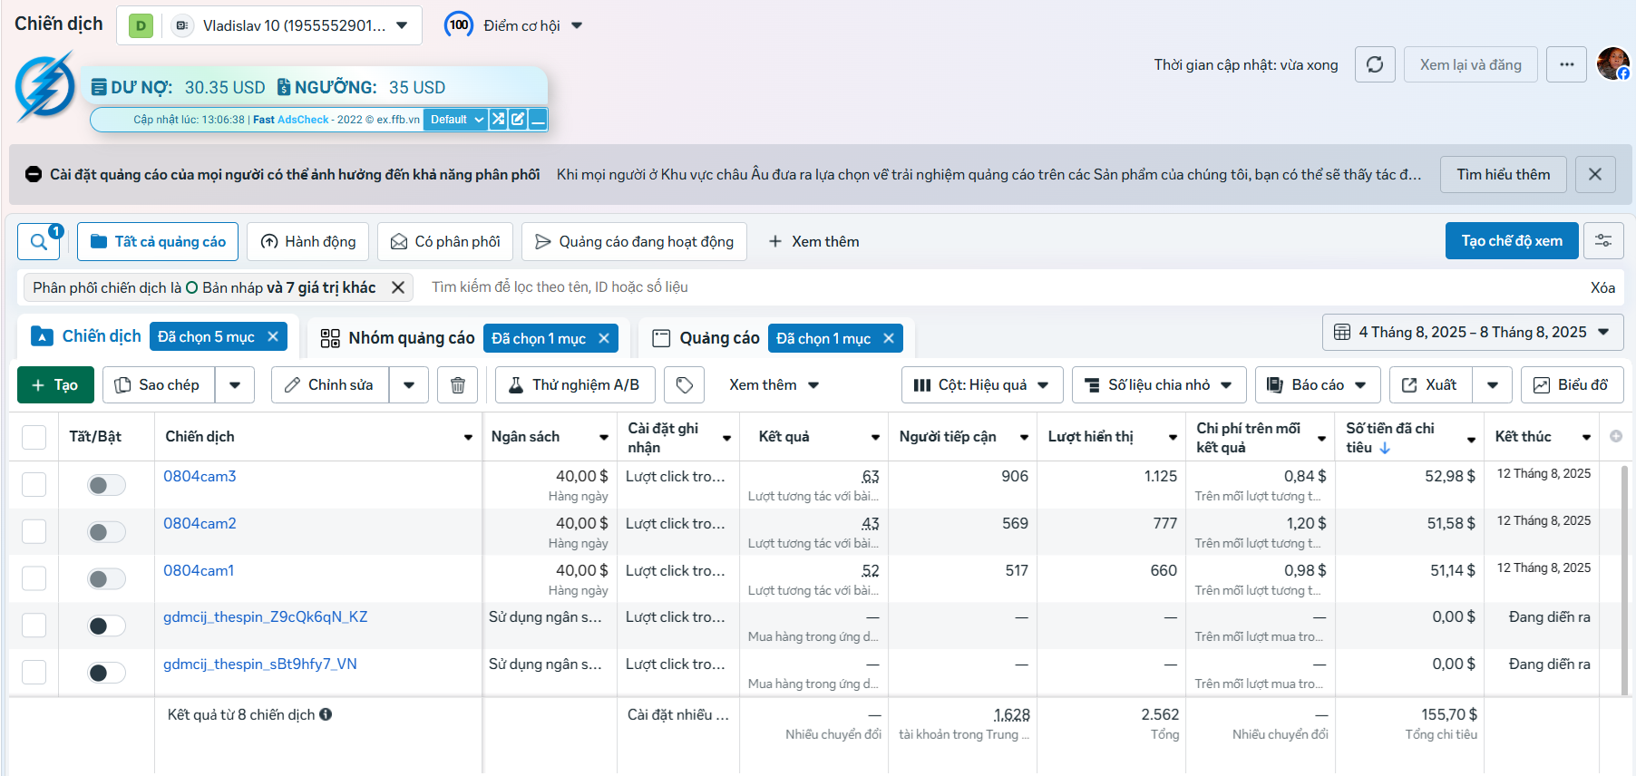Viewport: 1636px width, 776px height.
Task: Click the opportunity score 100 circle
Action: pos(459,25)
